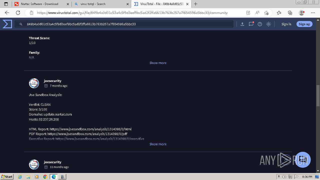Viewport: 320px width, 180px height.
Task: Open the apps grid icon in address bar
Action: 248,13
